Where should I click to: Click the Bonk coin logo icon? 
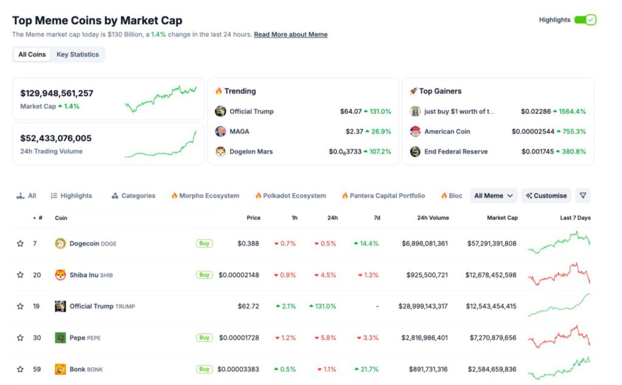pos(60,369)
